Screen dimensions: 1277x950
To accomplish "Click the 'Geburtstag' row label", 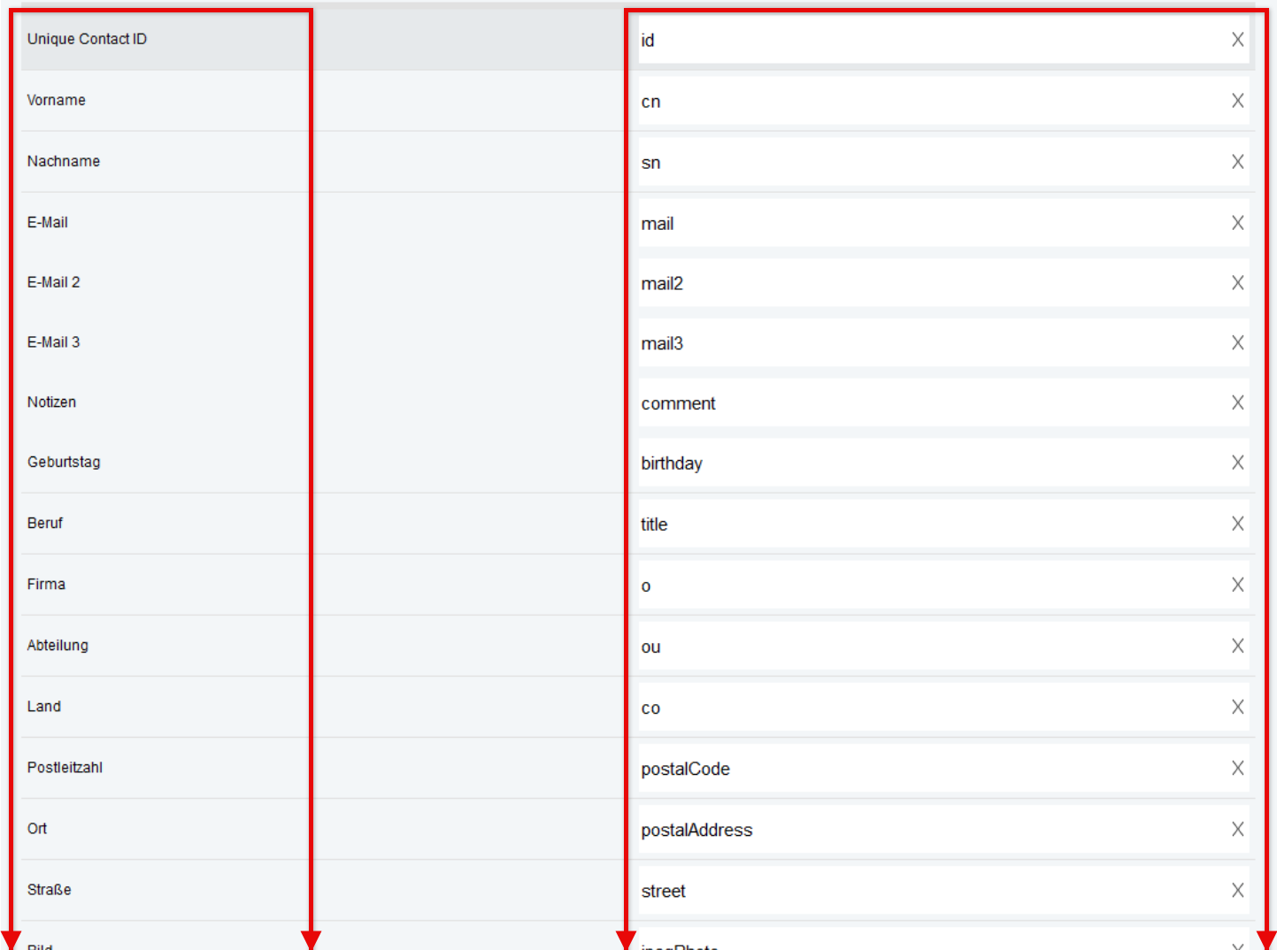I will [x=64, y=462].
